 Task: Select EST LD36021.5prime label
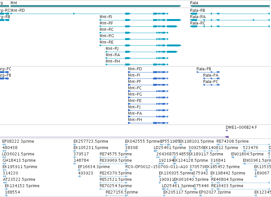pos(18,154)
